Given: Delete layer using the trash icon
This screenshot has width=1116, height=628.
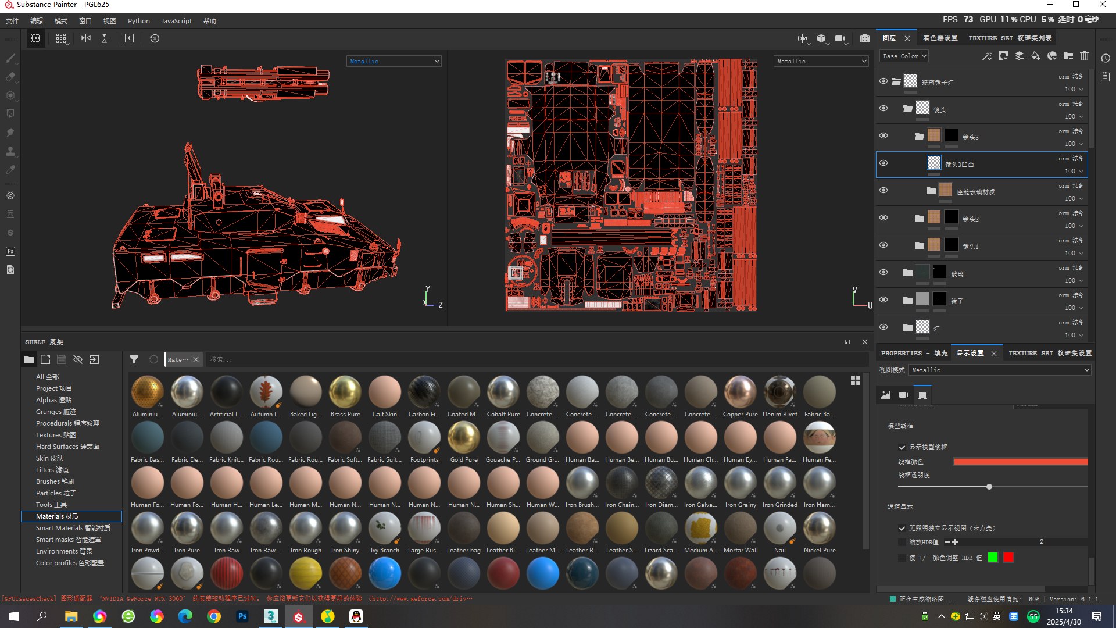Looking at the screenshot, I should click(x=1085, y=56).
